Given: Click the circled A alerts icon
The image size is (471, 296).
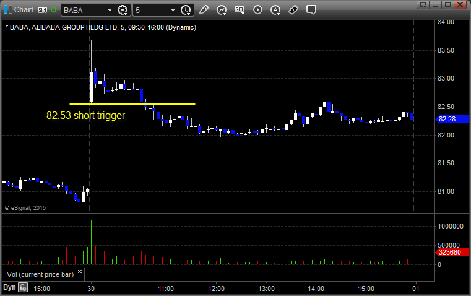Looking at the screenshot, I should click(x=275, y=10).
